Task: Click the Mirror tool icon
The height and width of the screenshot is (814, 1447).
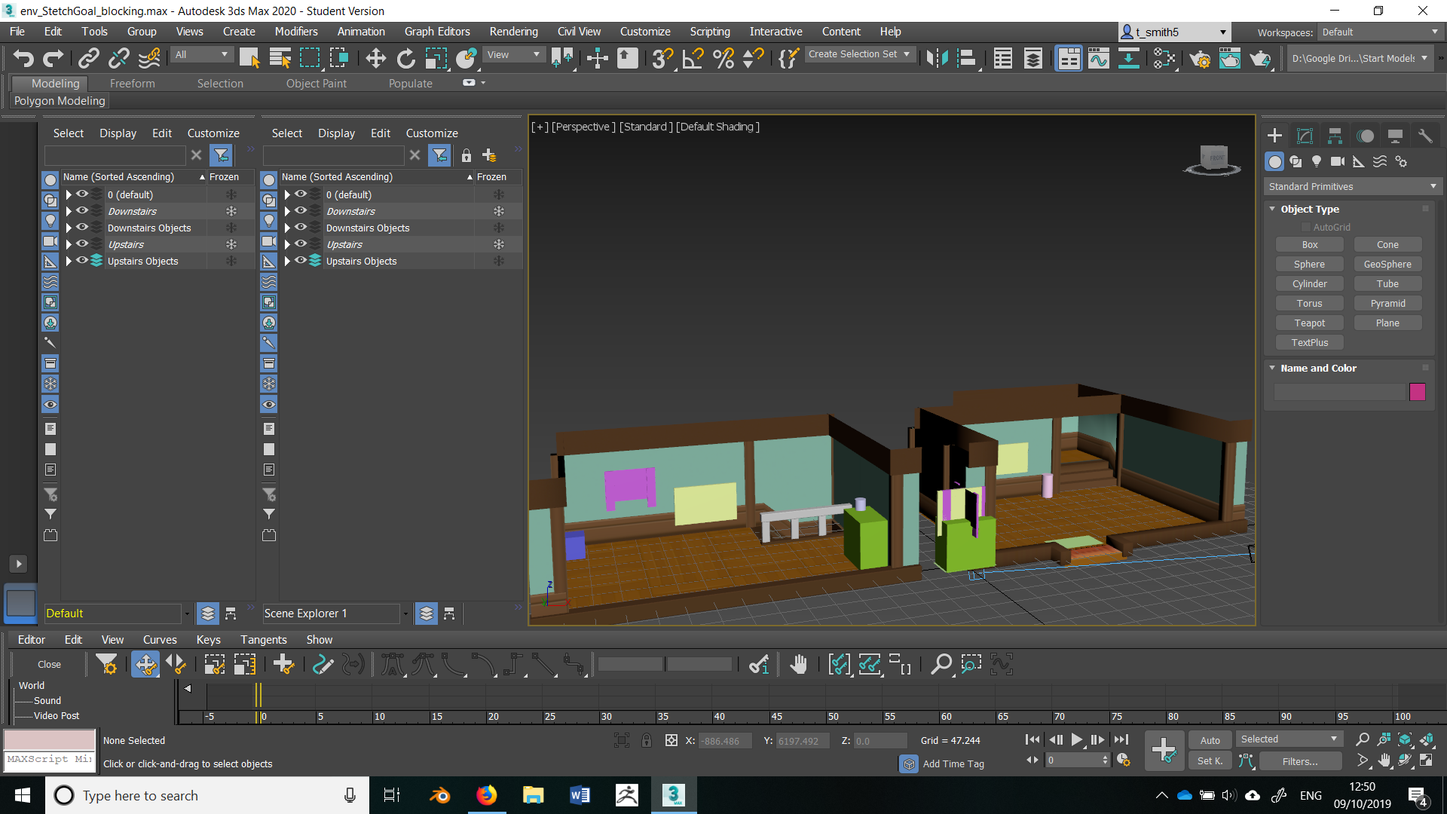Action: pos(937,58)
